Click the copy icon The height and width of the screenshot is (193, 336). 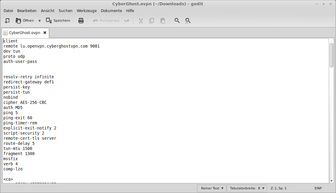click(151, 20)
